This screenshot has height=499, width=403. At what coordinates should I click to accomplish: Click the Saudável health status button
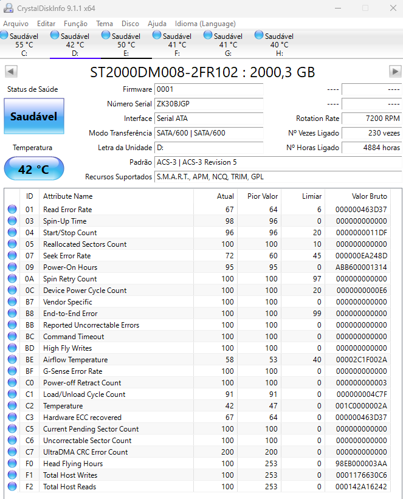pyautogui.click(x=34, y=116)
